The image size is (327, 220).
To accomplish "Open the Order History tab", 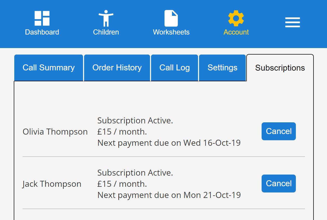I will 117,68.
